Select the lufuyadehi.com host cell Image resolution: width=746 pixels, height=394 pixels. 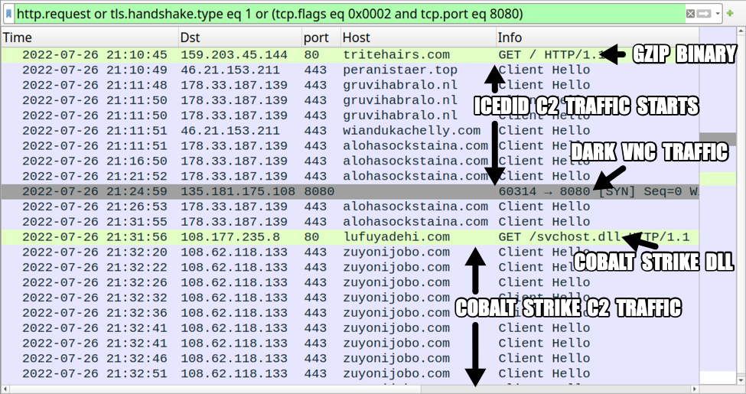(396, 237)
